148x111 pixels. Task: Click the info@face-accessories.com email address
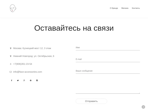(x=28, y=72)
